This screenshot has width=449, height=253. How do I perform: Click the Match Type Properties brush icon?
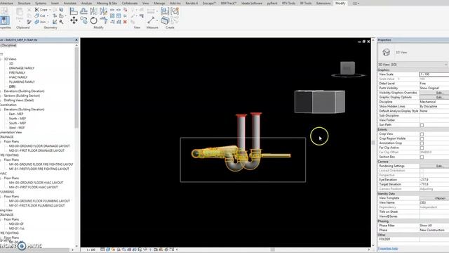(29, 22)
